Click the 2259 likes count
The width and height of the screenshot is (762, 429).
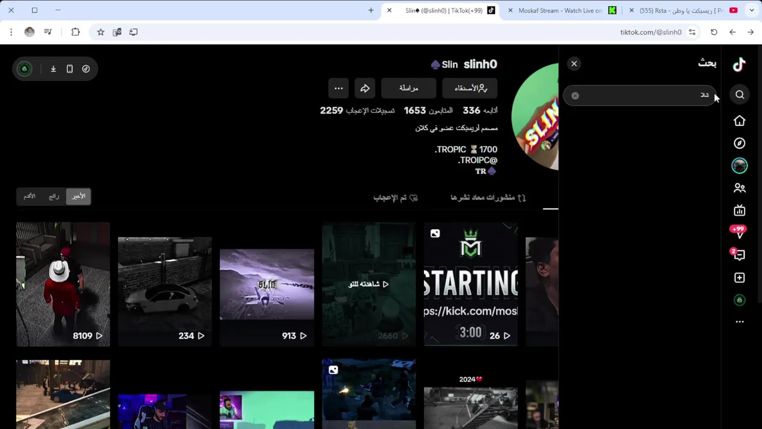(x=357, y=110)
